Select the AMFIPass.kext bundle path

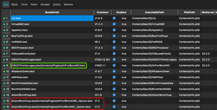52,77
